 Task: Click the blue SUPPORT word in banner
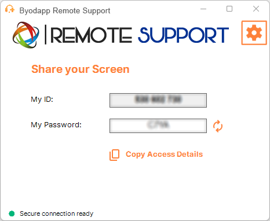point(184,35)
